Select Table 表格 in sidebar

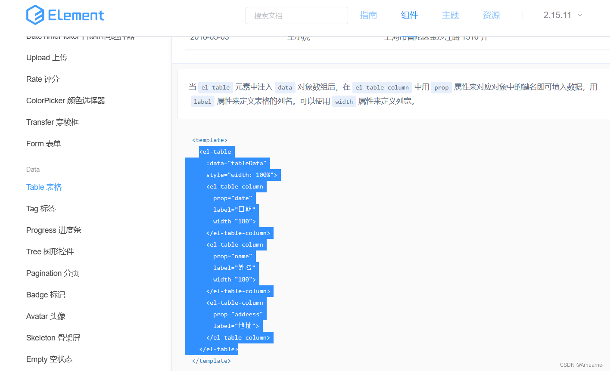click(44, 187)
